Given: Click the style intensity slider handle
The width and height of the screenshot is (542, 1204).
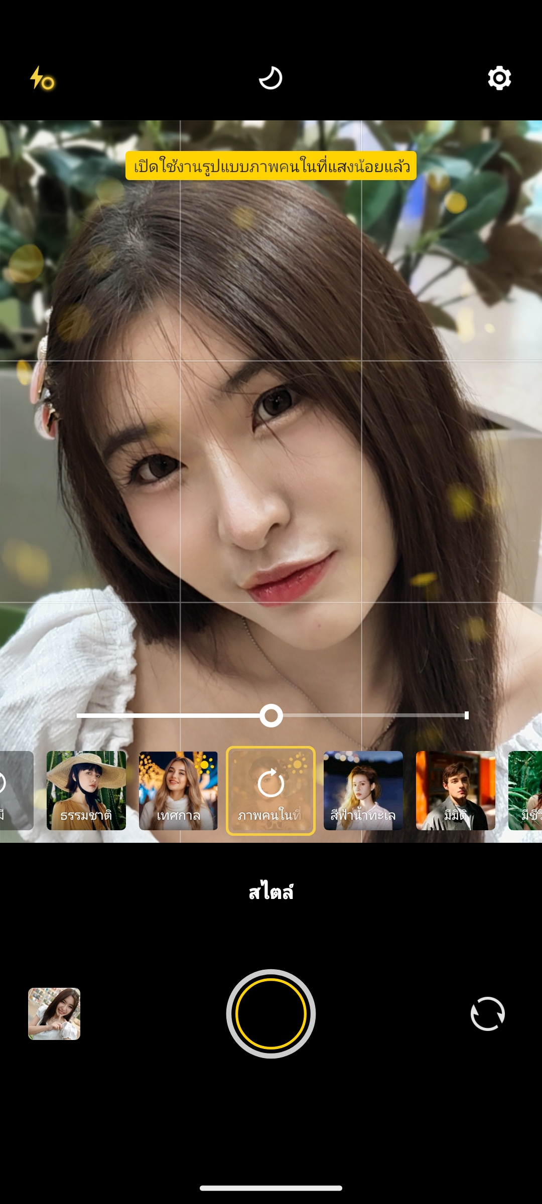Looking at the screenshot, I should pyautogui.click(x=271, y=715).
